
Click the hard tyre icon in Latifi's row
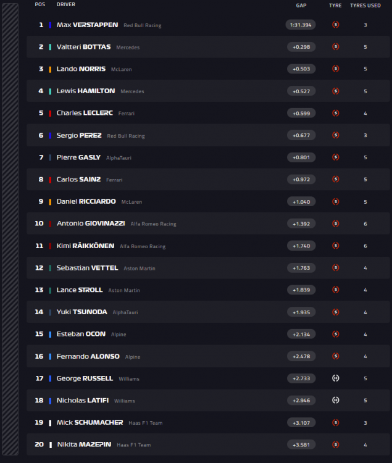tap(336, 401)
